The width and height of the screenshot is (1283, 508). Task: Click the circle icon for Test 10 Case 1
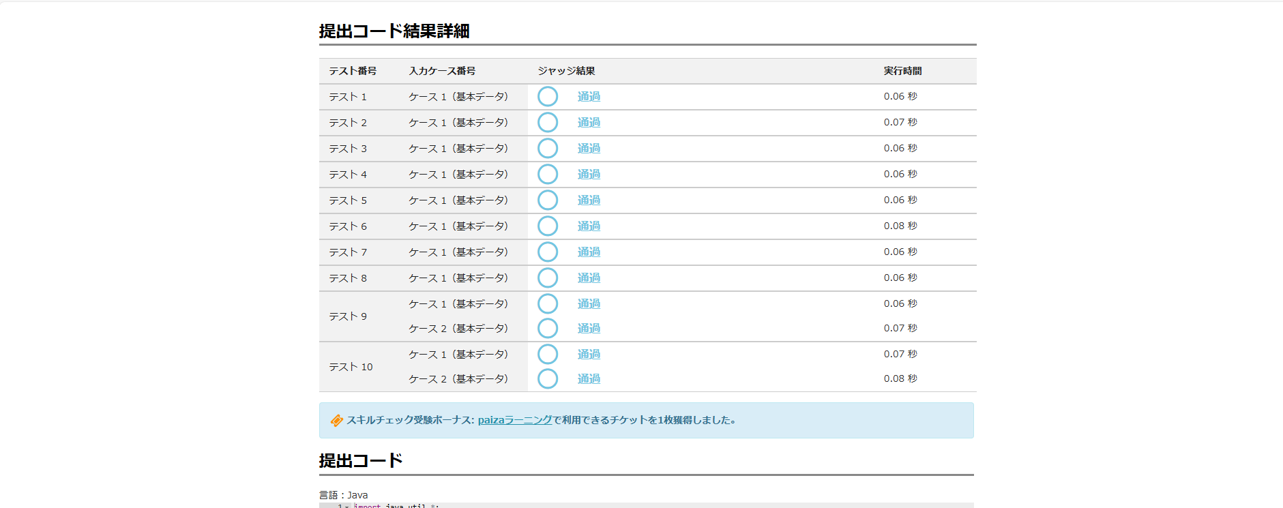pos(547,355)
